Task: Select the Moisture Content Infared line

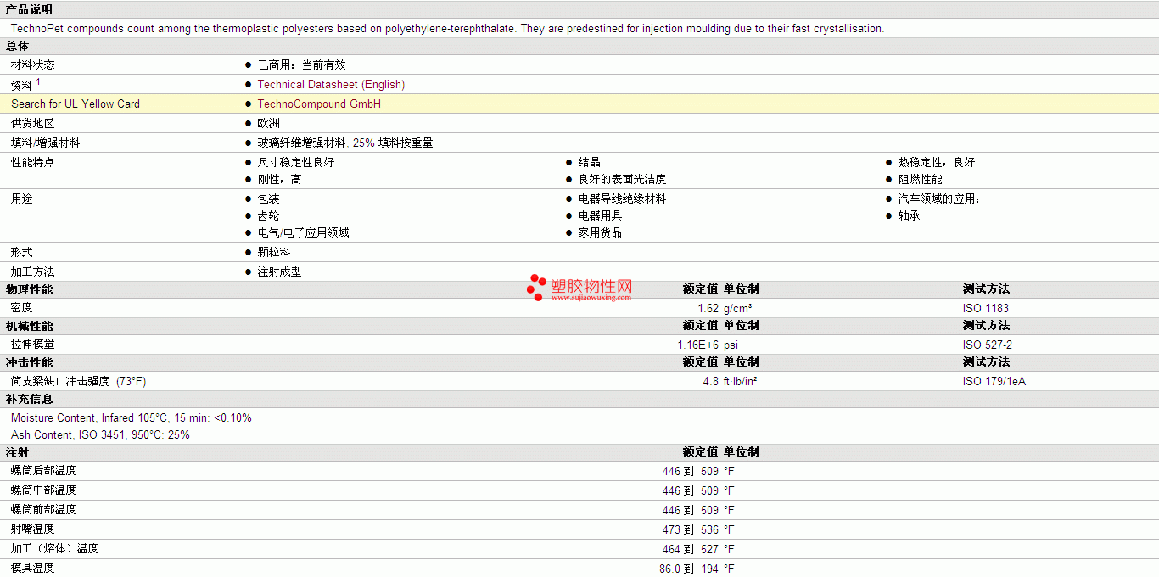Action: [132, 418]
